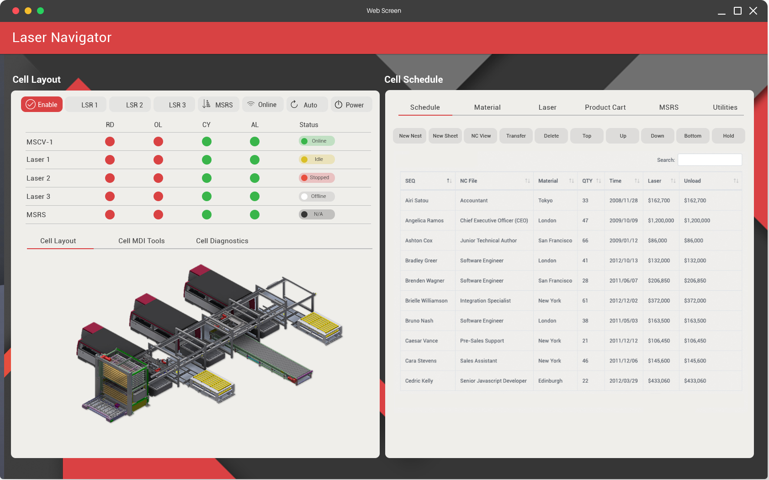This screenshot has height=480, width=769.
Task: Switch to the Cell MDI Tools tab
Action: (142, 241)
